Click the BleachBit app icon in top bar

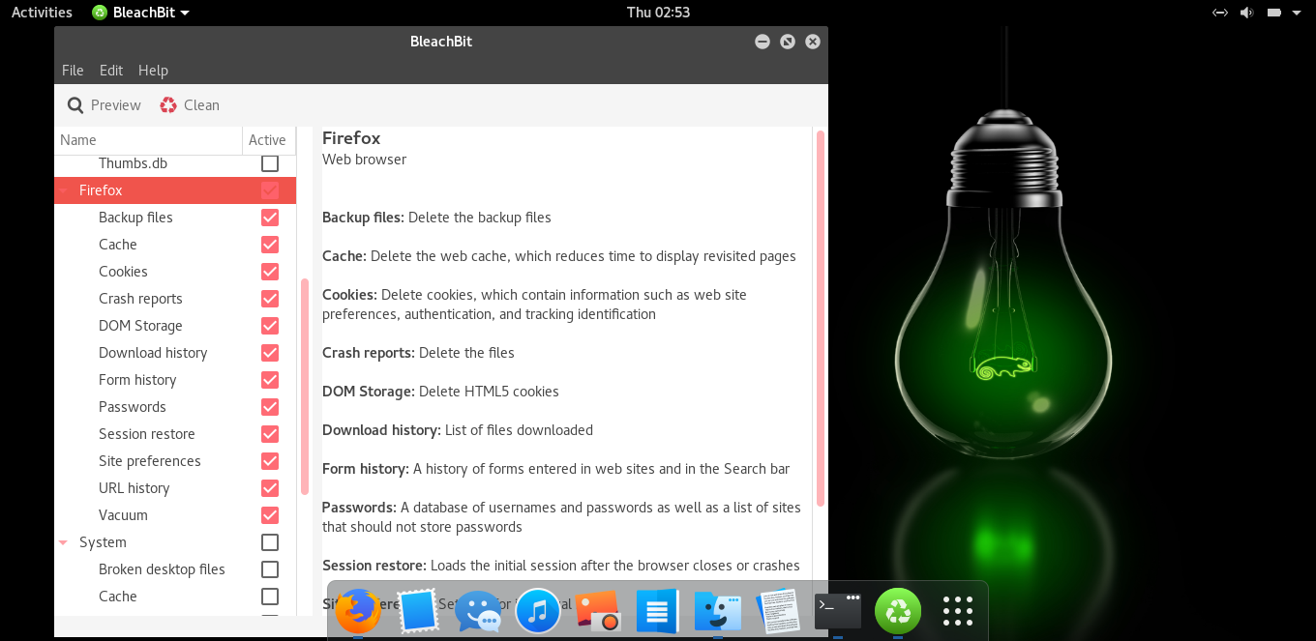(100, 13)
